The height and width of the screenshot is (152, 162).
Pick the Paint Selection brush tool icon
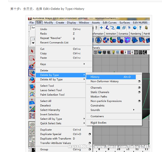tap(32, 65)
